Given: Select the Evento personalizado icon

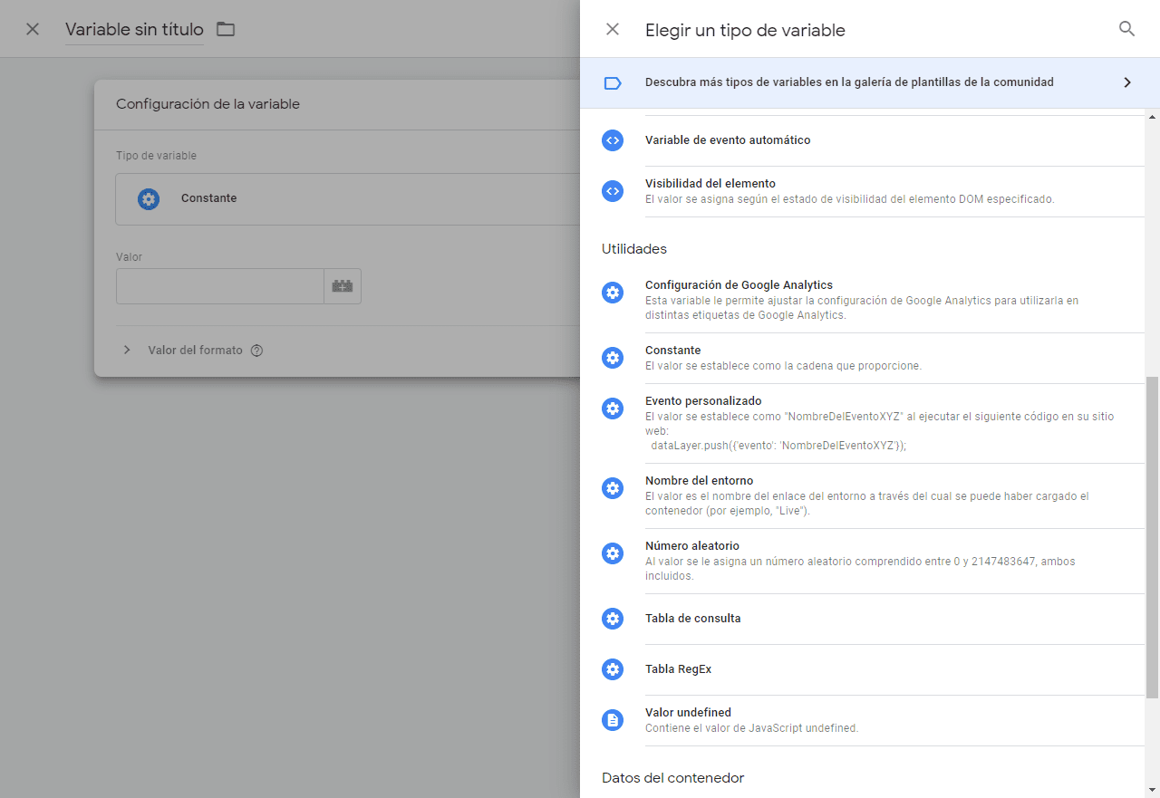Looking at the screenshot, I should tap(613, 409).
